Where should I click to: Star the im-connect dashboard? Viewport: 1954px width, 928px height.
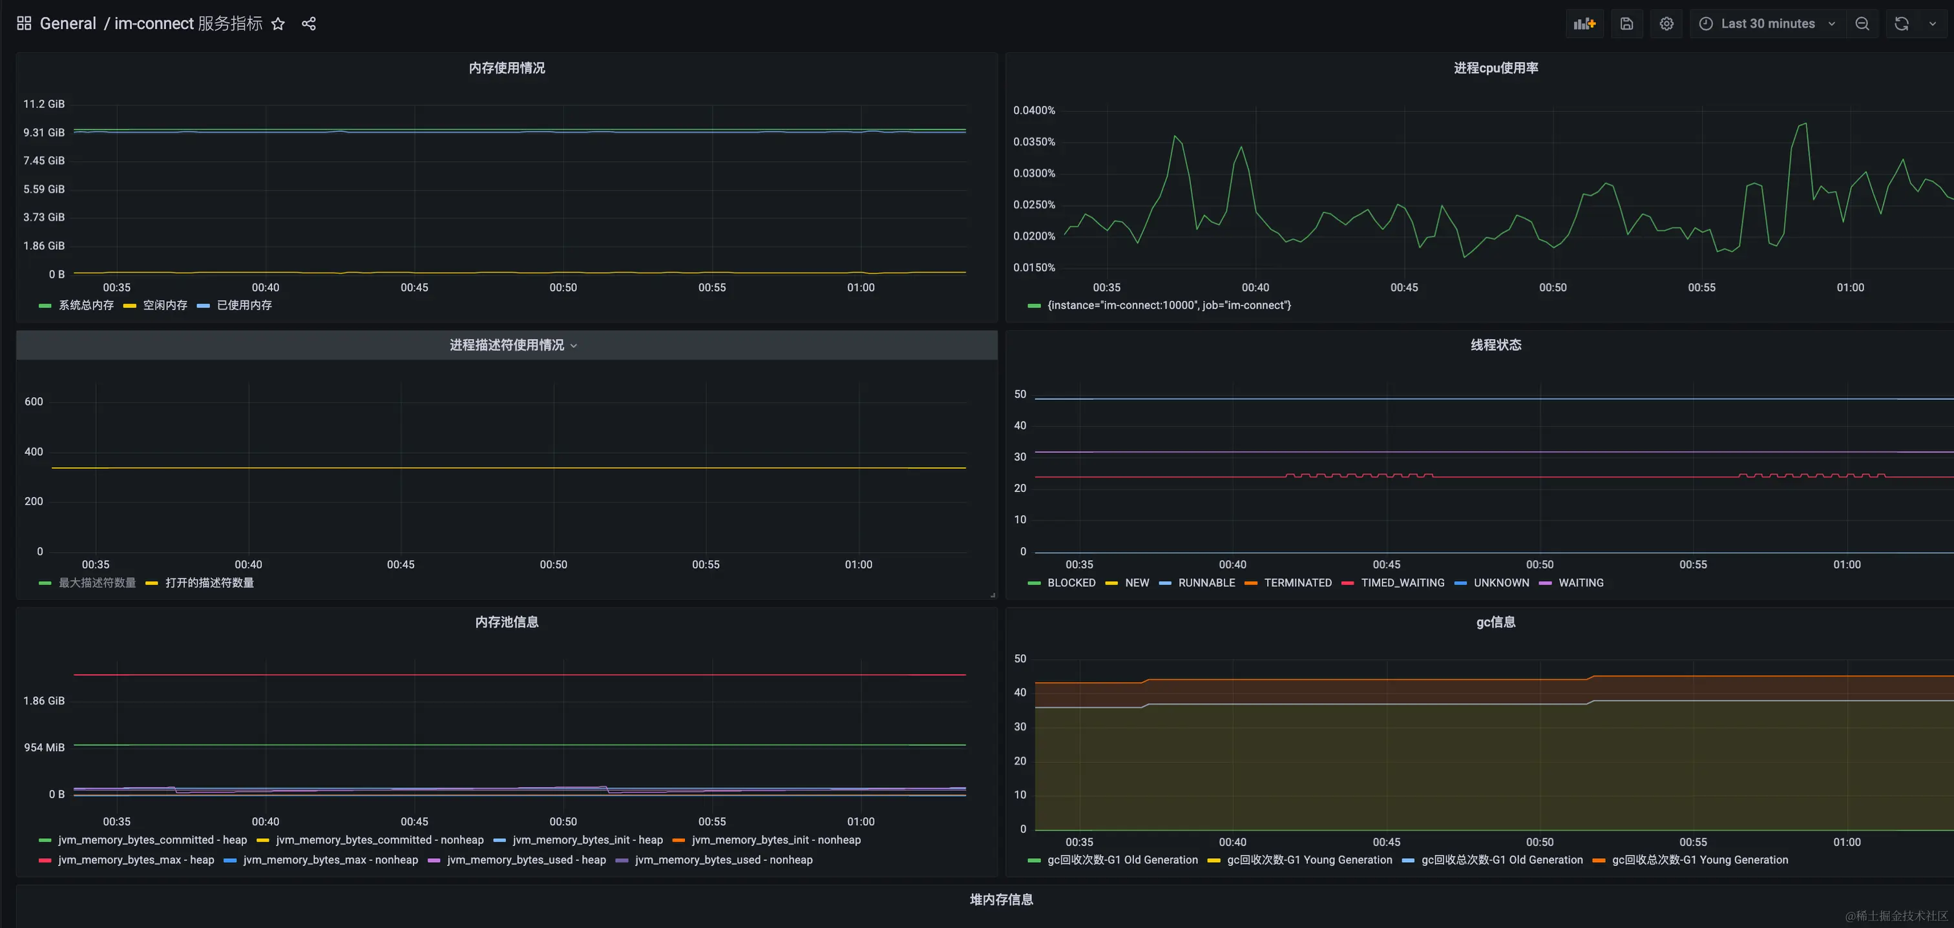(x=278, y=23)
